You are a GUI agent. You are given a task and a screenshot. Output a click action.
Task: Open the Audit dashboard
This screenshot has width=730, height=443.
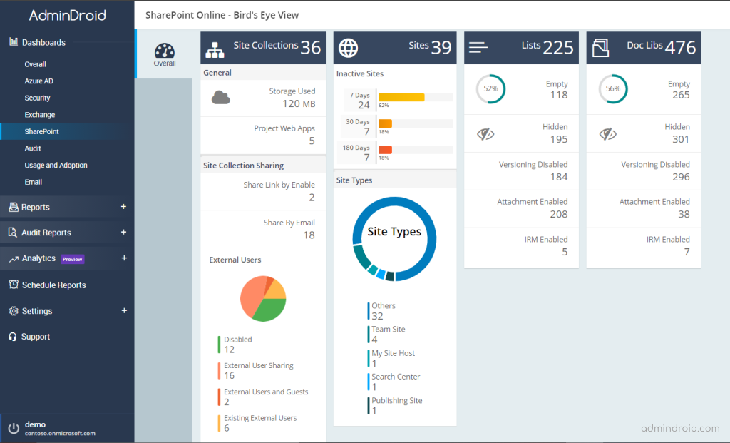(x=33, y=148)
